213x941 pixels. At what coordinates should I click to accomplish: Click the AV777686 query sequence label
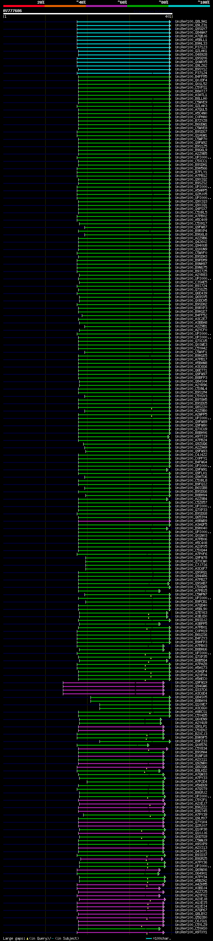(12, 11)
